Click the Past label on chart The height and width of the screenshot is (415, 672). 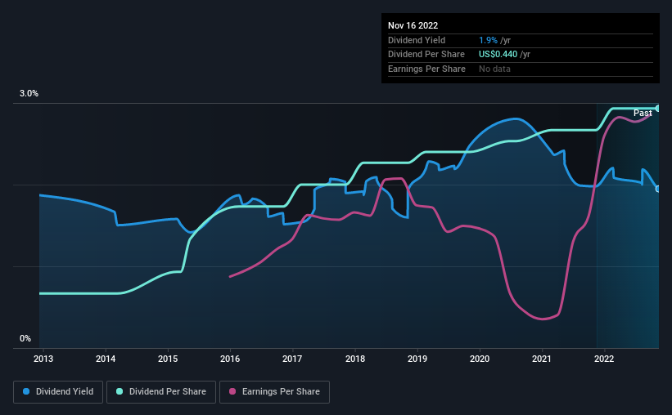click(643, 113)
